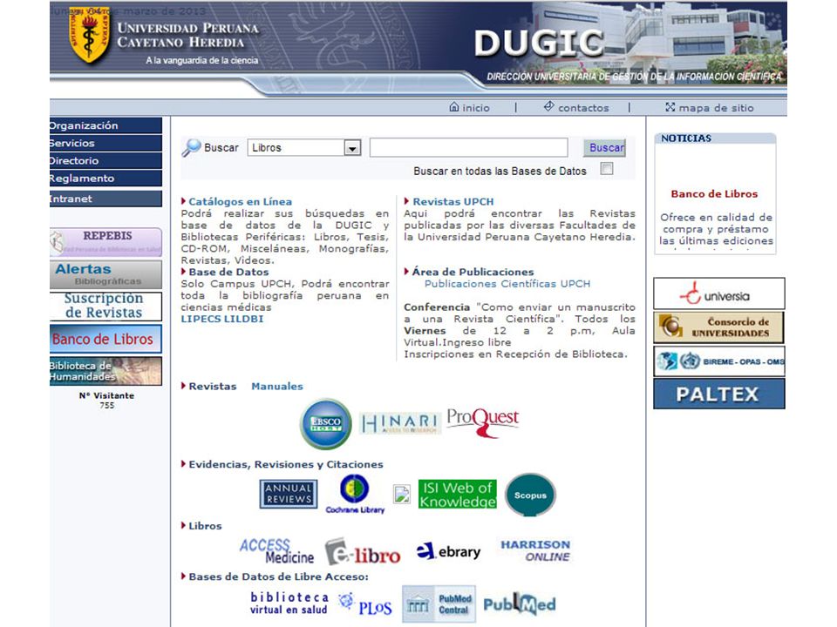837x627 pixels.
Task: Open the HINARI logo link
Action: coord(400,423)
